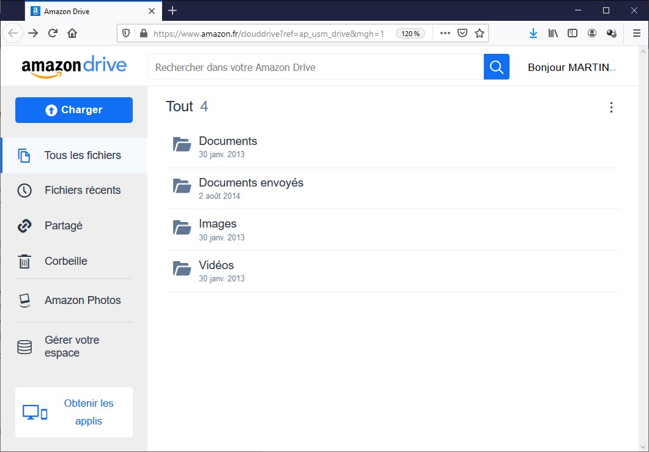649x452 pixels.
Task: Bookmark this page with the star icon
Action: 480,33
